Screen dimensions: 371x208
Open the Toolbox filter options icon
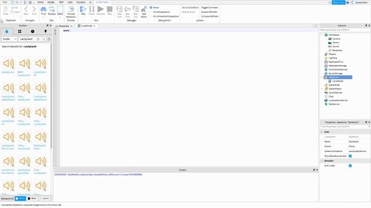[49, 39]
